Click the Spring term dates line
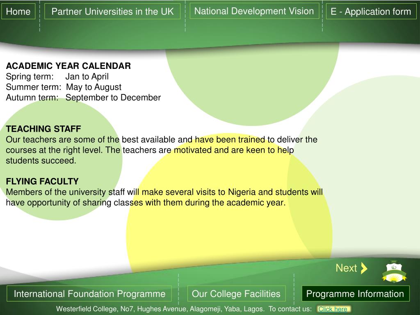Screen dimensions: 420x315 57,77
